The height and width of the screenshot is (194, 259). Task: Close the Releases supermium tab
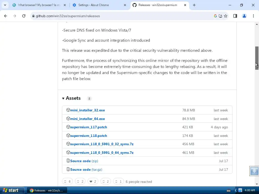click(185, 5)
